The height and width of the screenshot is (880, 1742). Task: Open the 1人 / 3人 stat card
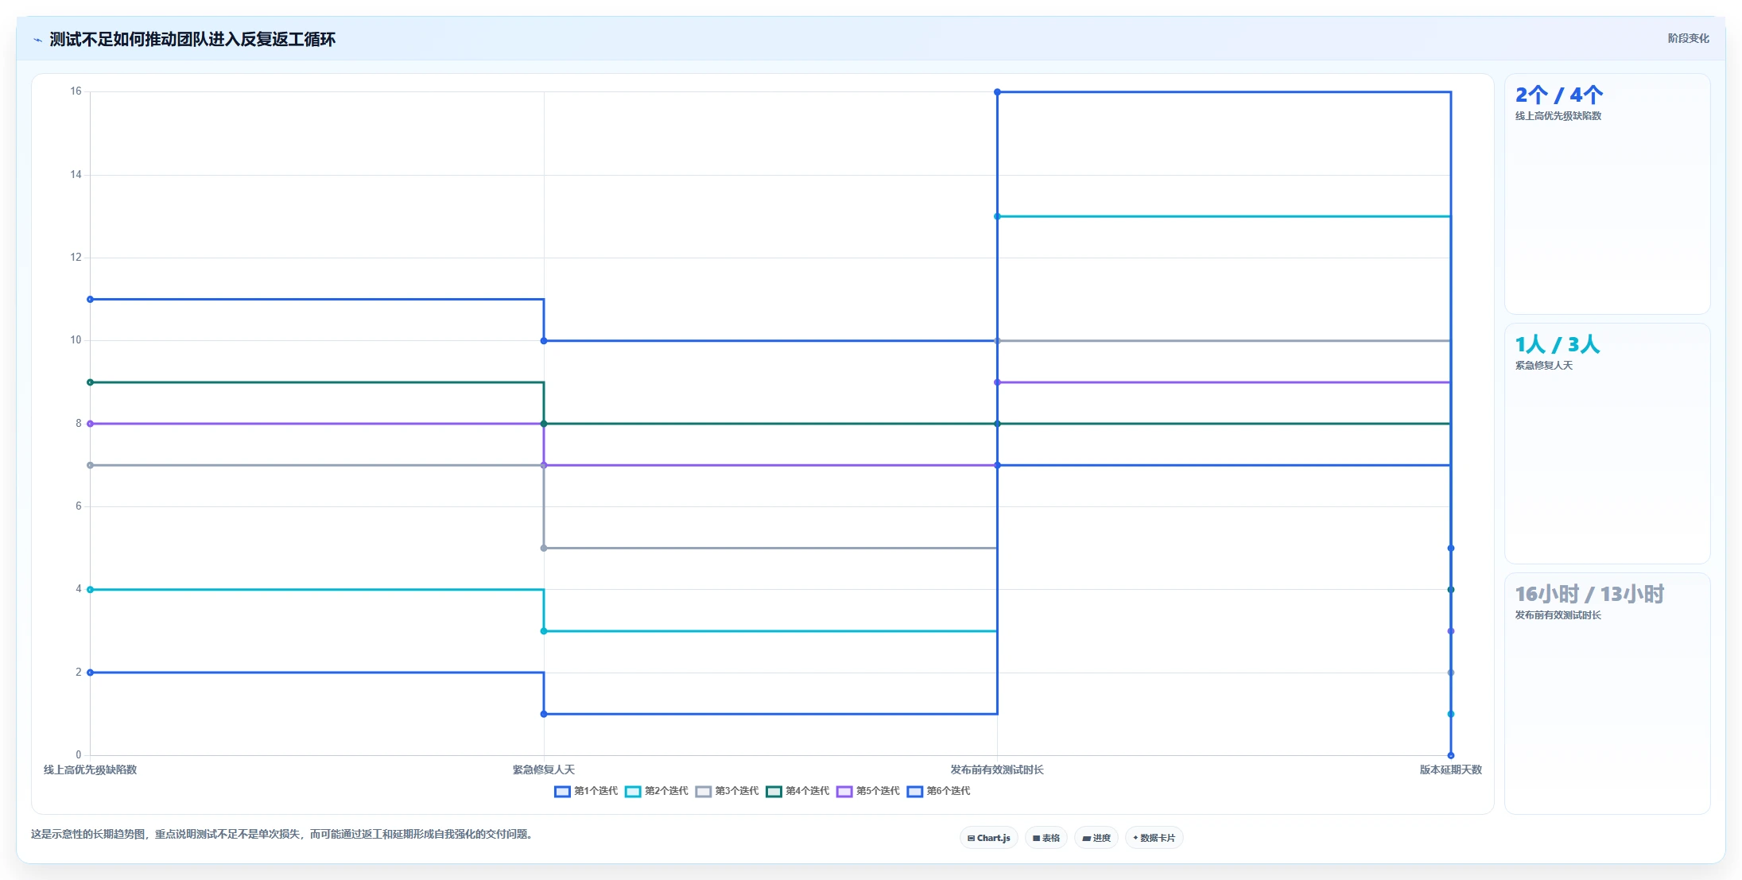pyautogui.click(x=1607, y=444)
